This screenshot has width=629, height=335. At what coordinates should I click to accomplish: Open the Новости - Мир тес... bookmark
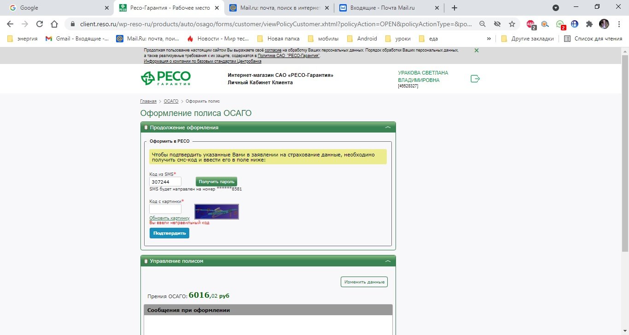pos(218,39)
